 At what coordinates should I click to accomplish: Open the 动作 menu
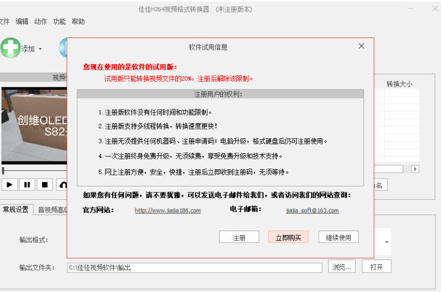(41, 22)
